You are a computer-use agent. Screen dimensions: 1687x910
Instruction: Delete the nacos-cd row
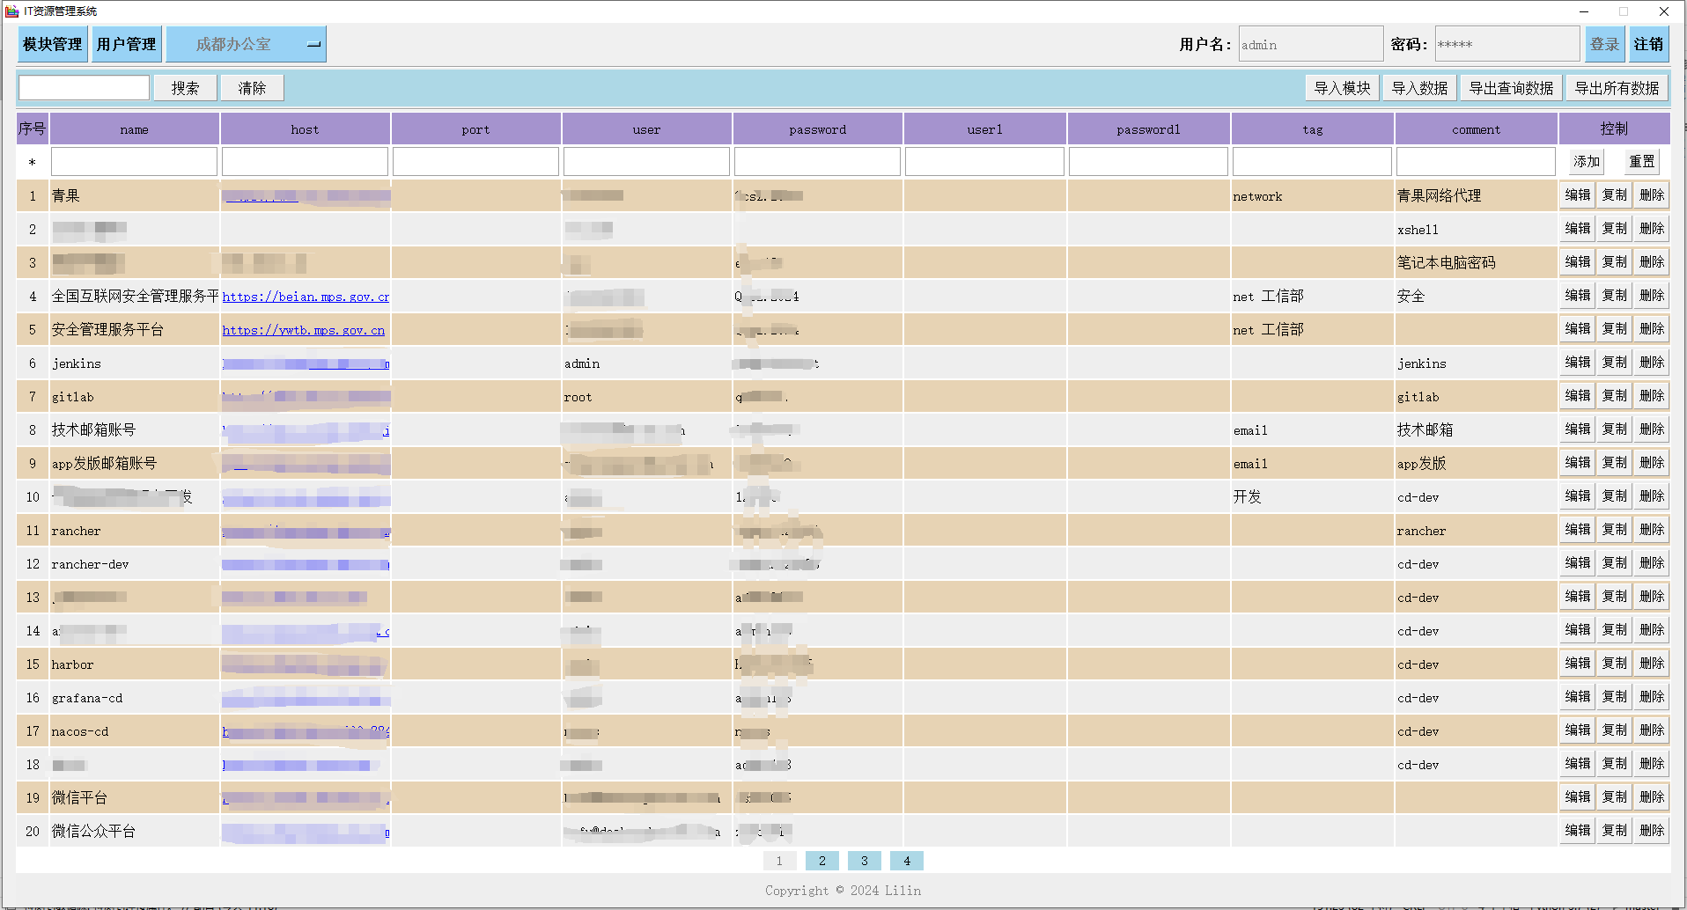click(1652, 730)
